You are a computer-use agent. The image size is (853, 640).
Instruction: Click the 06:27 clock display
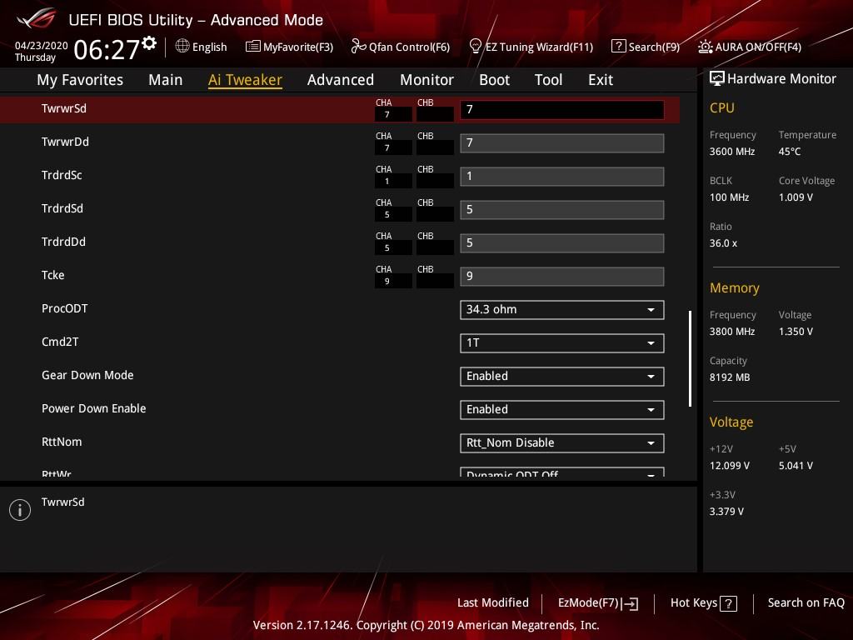click(x=107, y=49)
